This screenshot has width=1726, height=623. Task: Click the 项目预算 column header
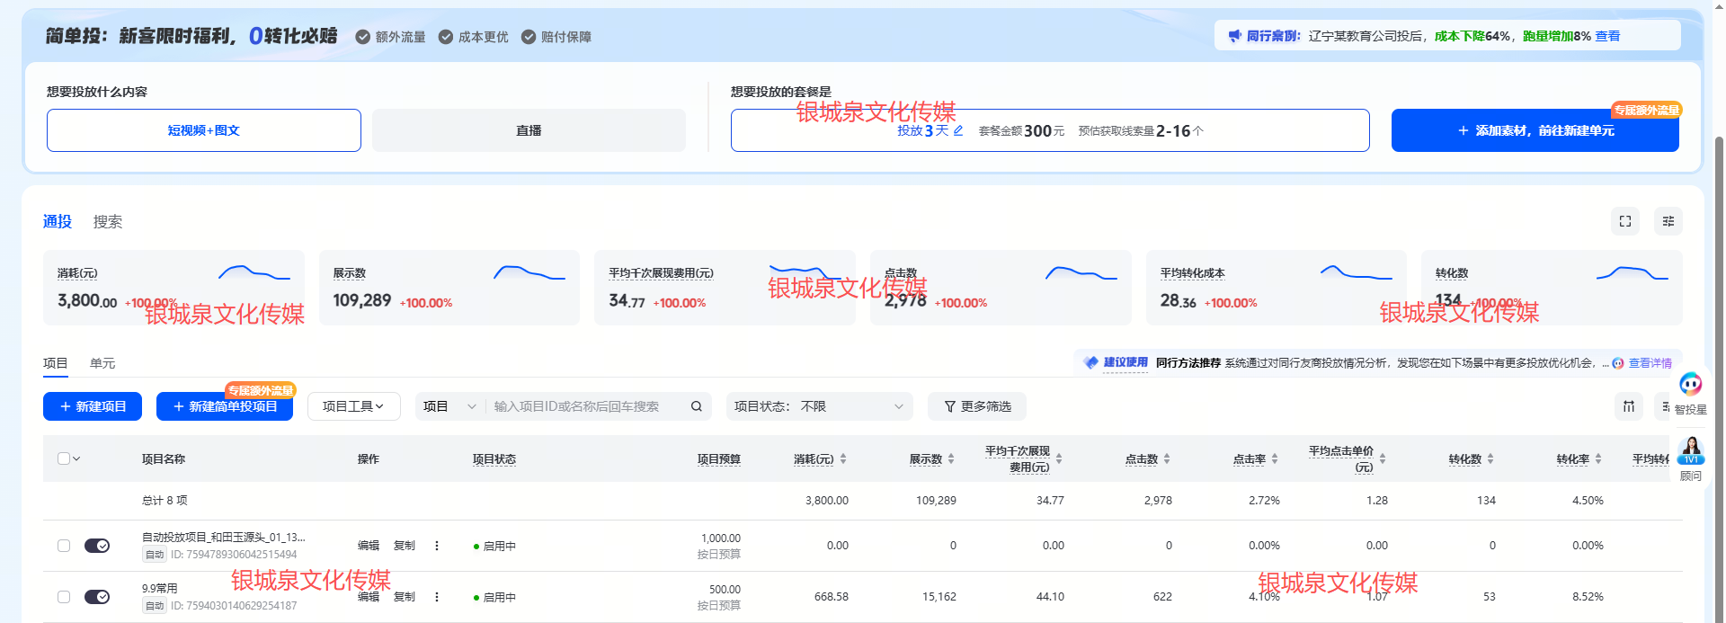coord(719,458)
